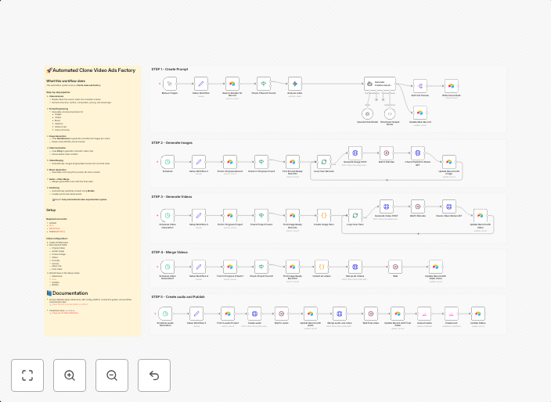
Task: Select the Wait 5 Minutes node in Step 2
Action: pyautogui.click(x=386, y=153)
